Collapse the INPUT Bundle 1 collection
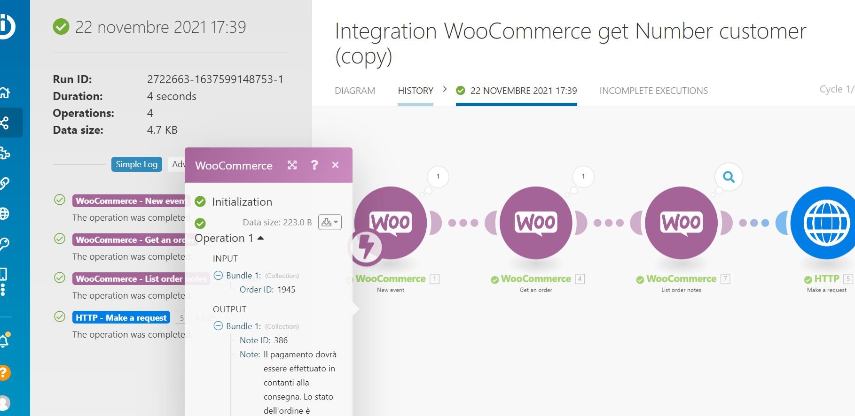The image size is (855, 416). coord(218,276)
